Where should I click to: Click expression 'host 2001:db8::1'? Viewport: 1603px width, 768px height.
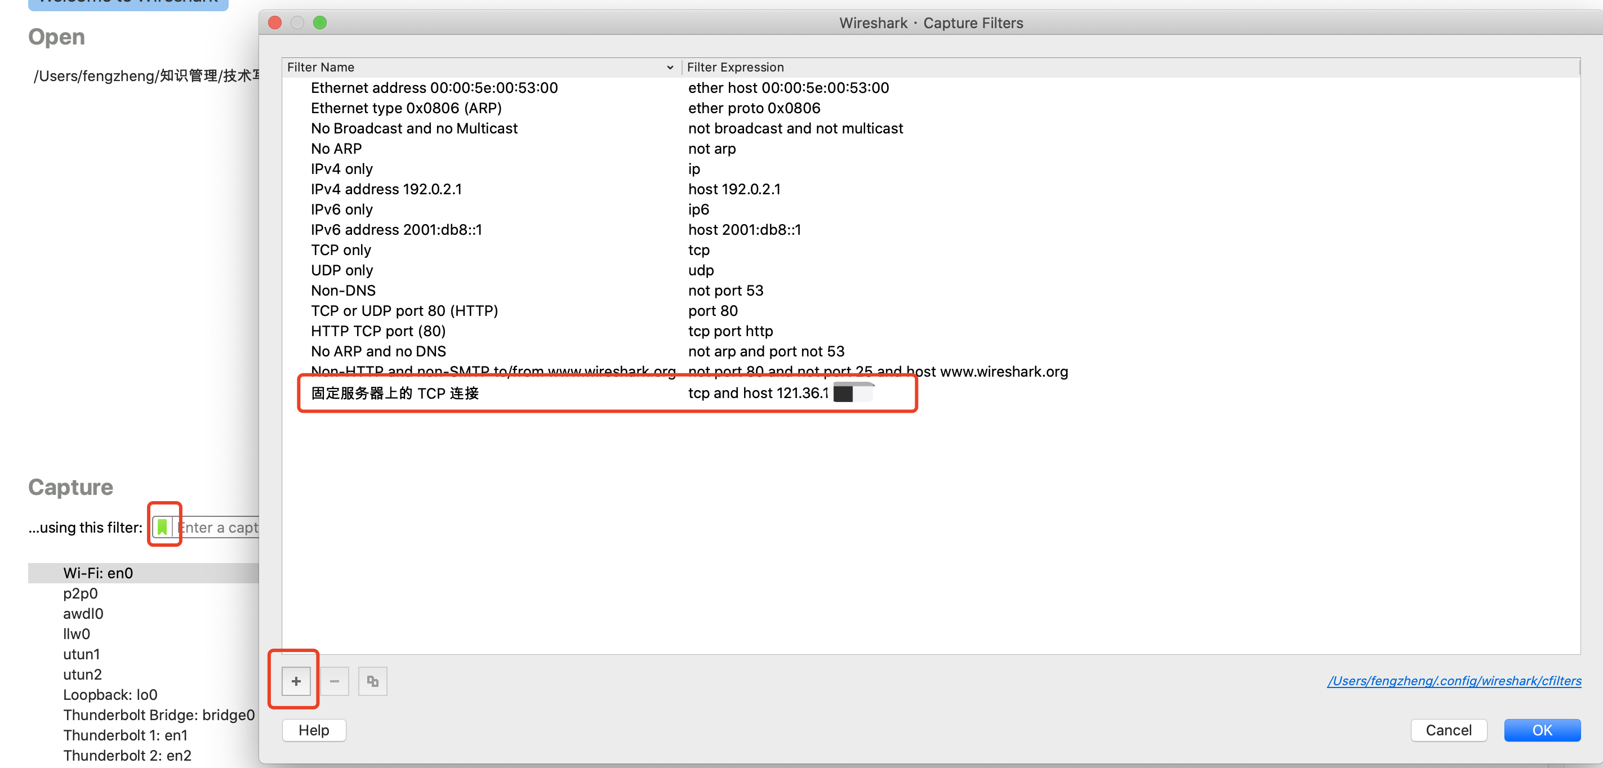click(744, 230)
